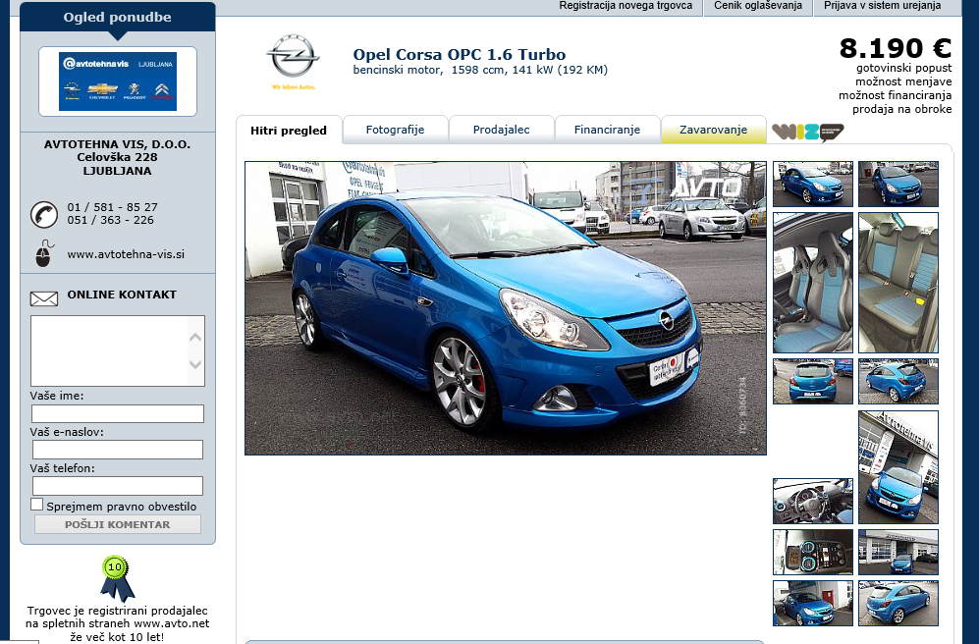The image size is (979, 644).
Task: Click the 'gotovinski popust' text
Action: point(904,68)
